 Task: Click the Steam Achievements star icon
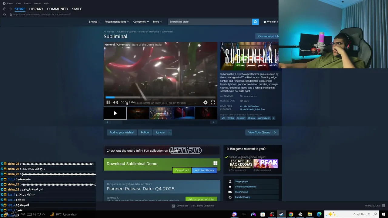(230, 187)
